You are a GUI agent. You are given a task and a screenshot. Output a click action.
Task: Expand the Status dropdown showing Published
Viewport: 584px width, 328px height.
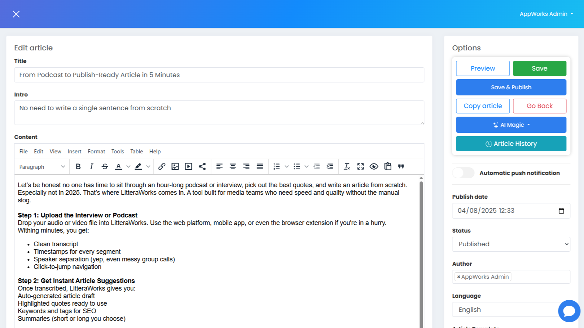511,244
